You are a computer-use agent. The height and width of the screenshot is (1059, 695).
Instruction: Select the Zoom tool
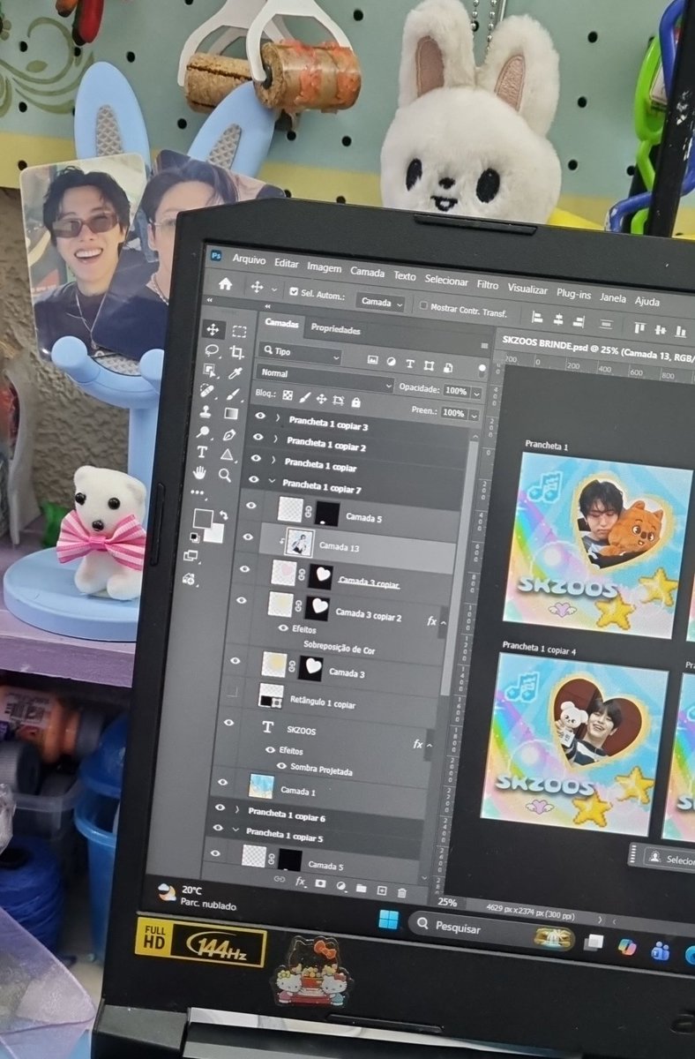(x=225, y=475)
